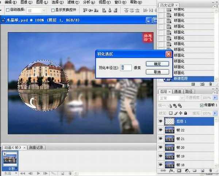Switch to the 通道 tab

178,91
